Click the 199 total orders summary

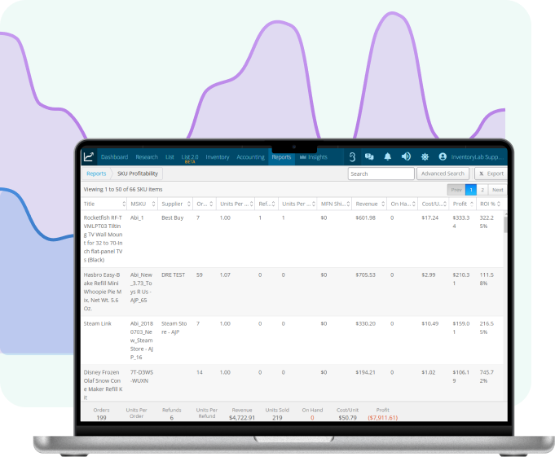[x=101, y=418]
